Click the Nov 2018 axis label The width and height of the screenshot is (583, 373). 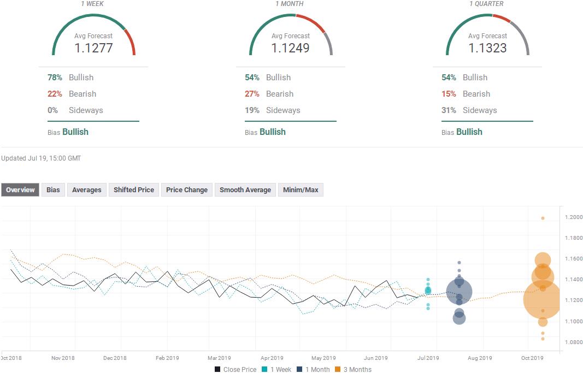click(63, 358)
